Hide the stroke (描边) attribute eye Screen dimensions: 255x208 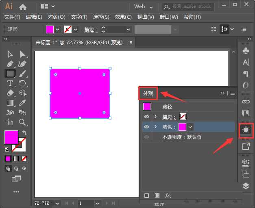coord(146,117)
